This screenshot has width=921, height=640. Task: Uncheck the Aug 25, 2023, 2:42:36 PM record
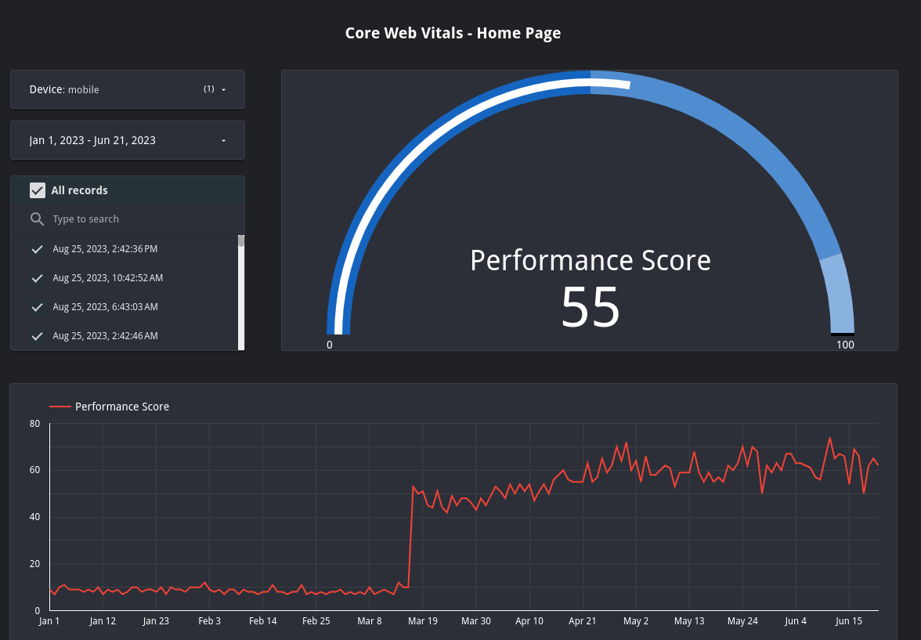point(37,249)
